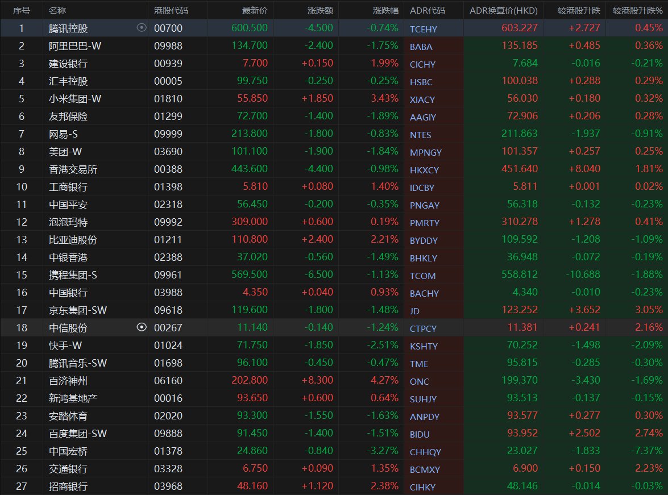Select the 泡泡玛特 stock name

[x=68, y=222]
